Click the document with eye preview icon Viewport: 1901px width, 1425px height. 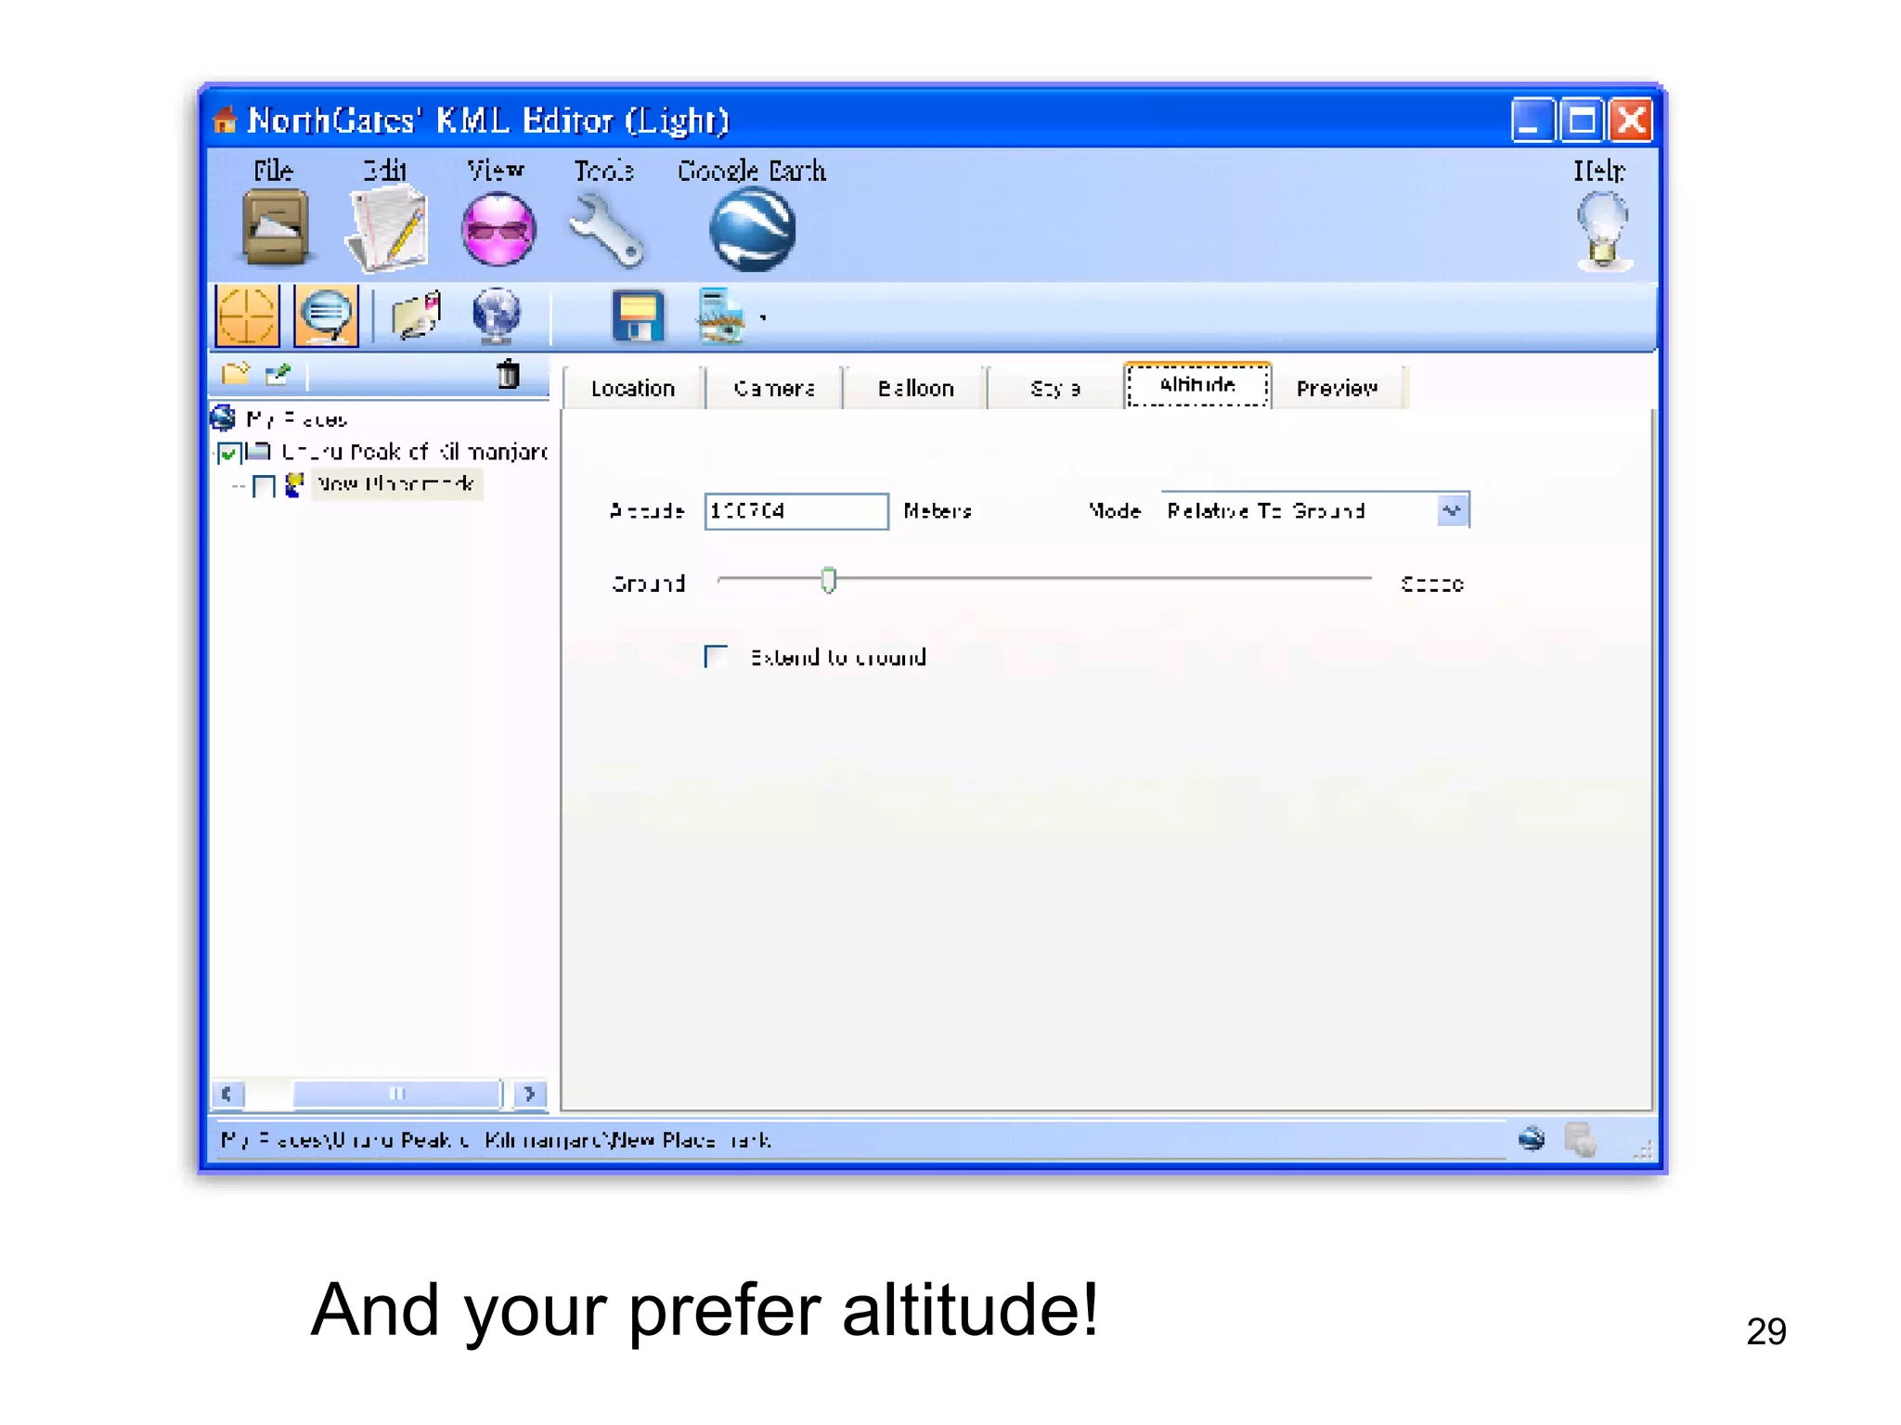(x=720, y=316)
